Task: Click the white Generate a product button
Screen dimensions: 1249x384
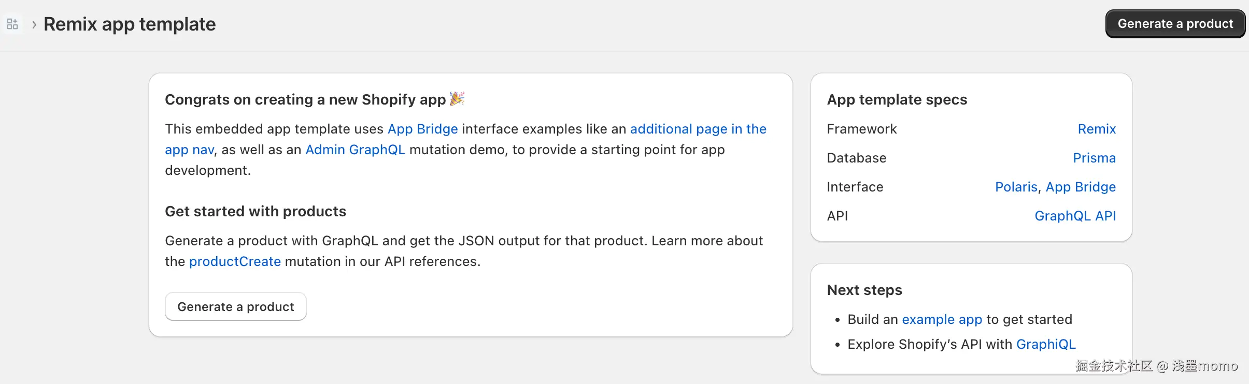Action: point(235,307)
